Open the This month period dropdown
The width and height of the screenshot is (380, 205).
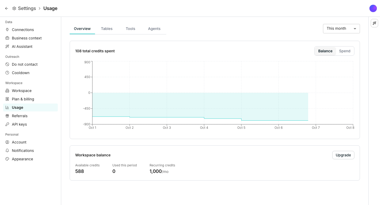click(x=341, y=29)
